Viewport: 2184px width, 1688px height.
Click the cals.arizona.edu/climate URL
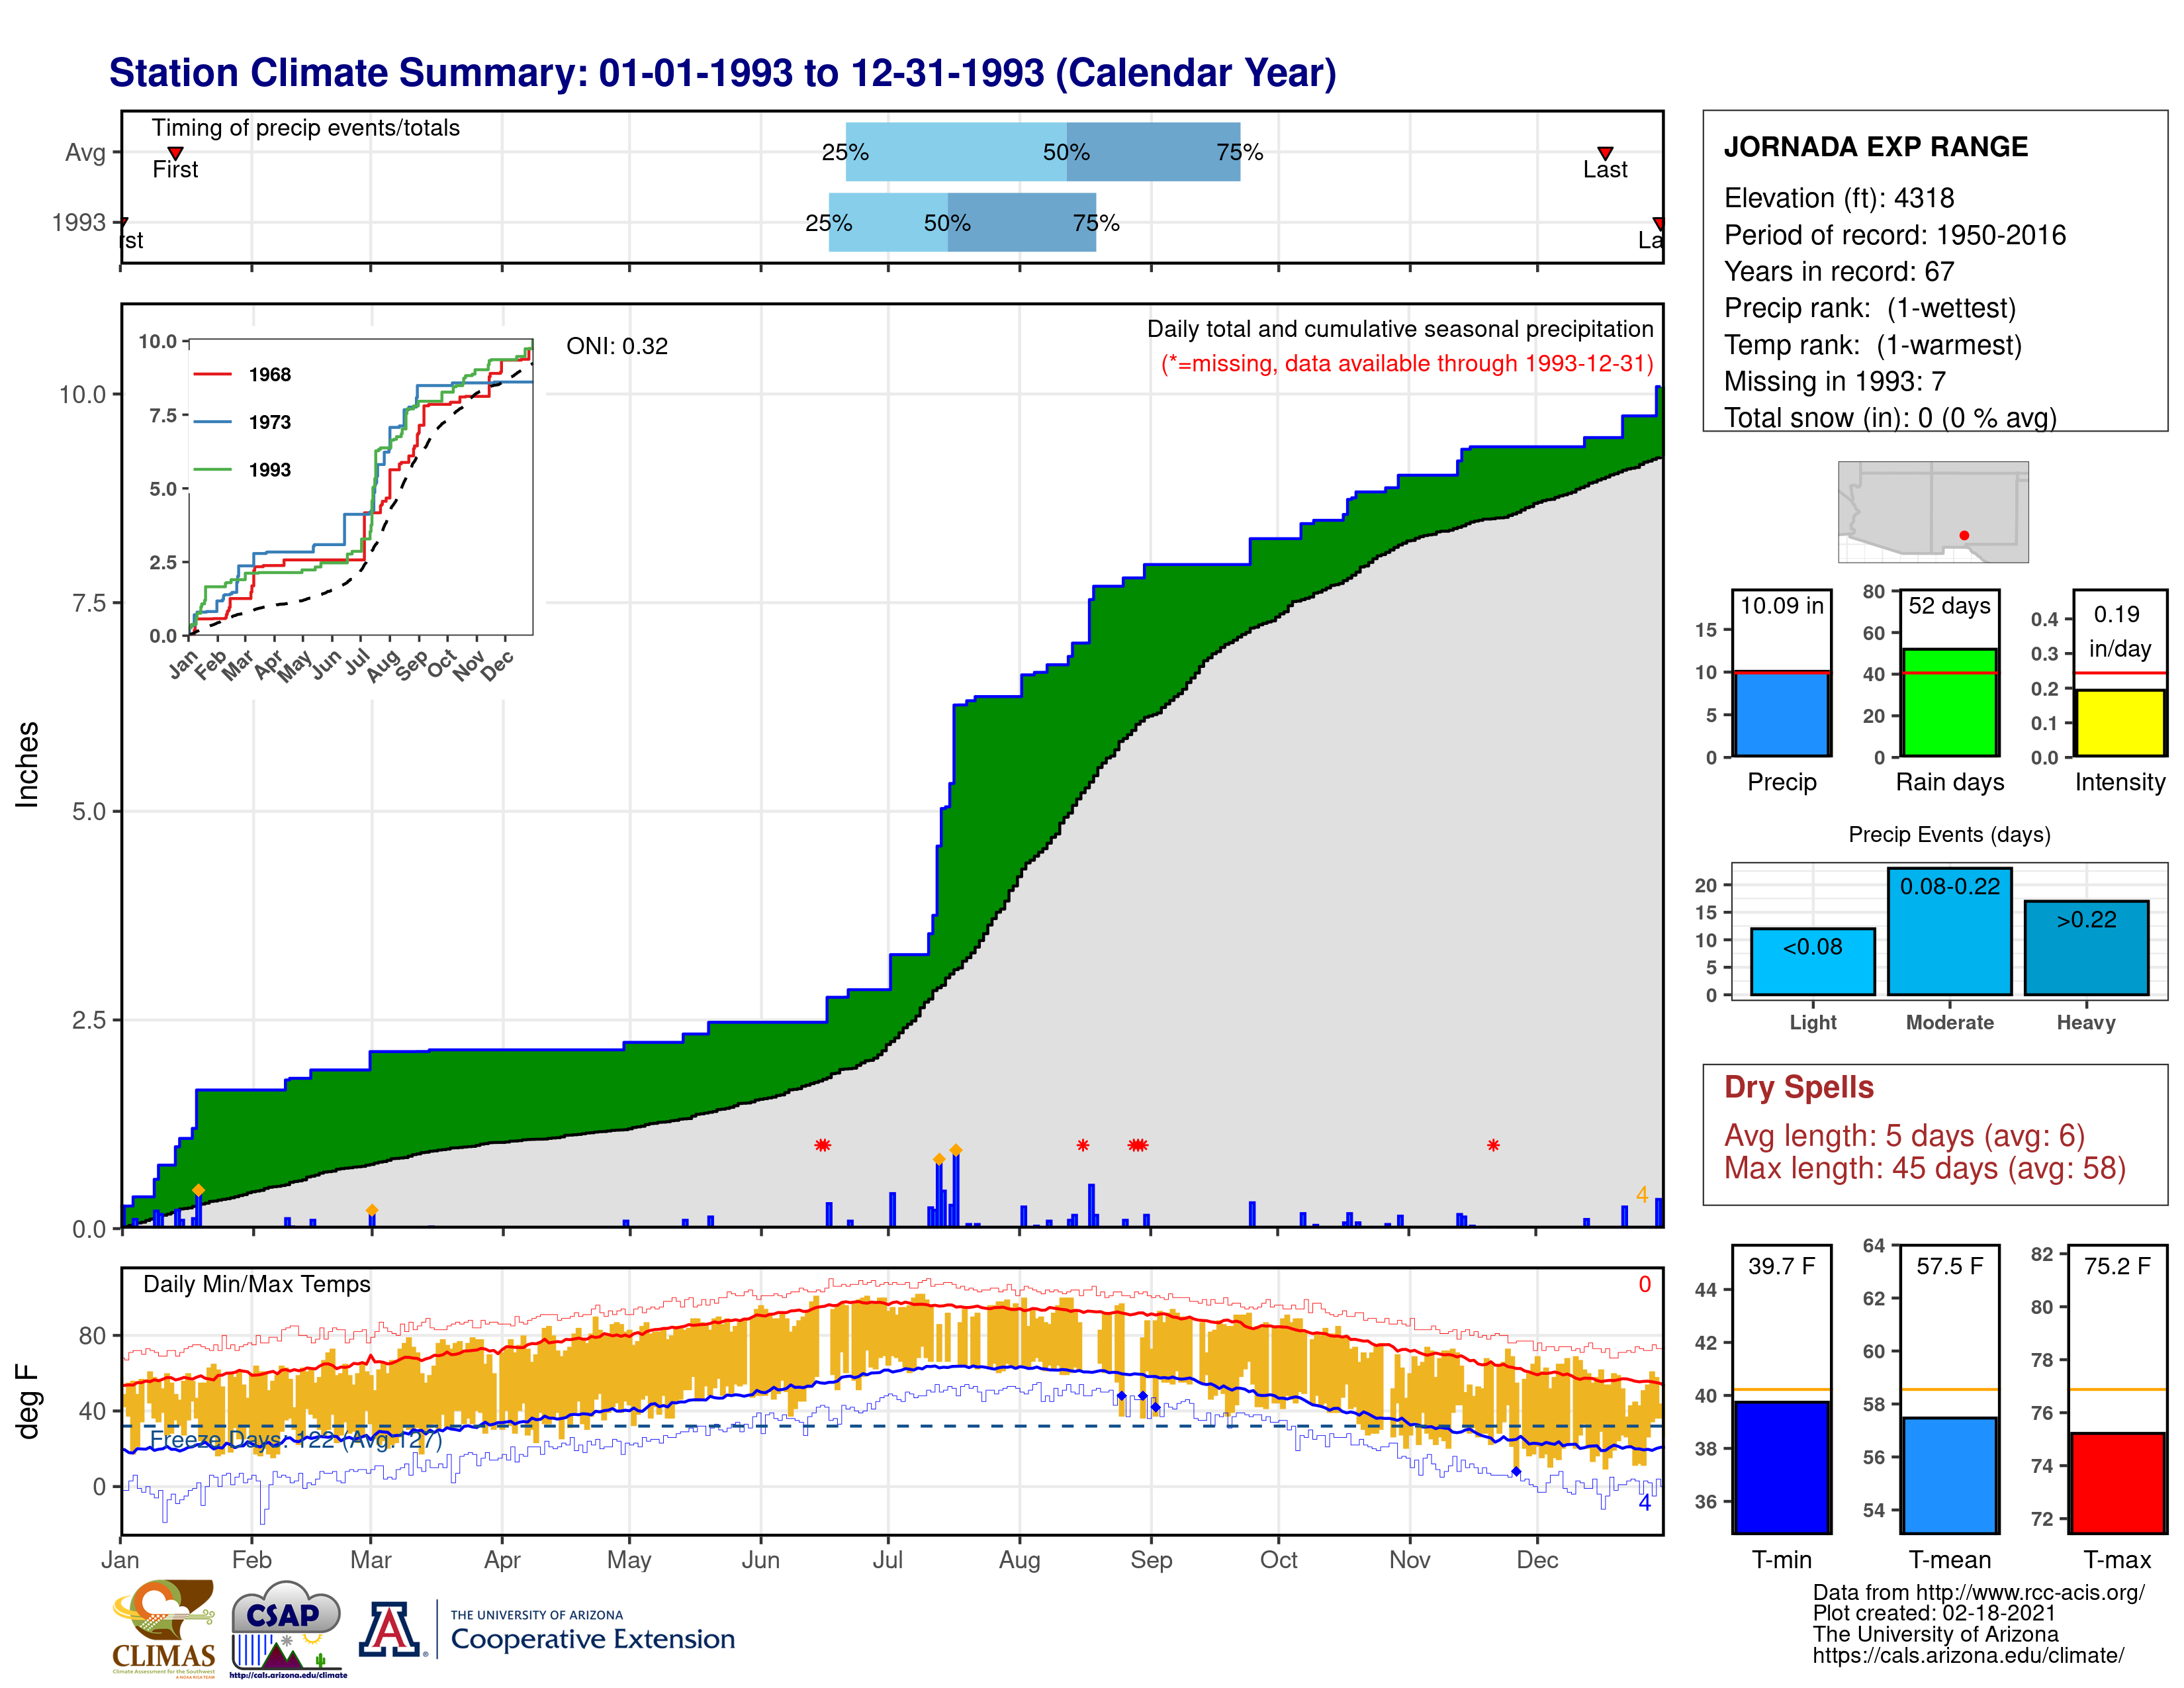(x=1967, y=1655)
